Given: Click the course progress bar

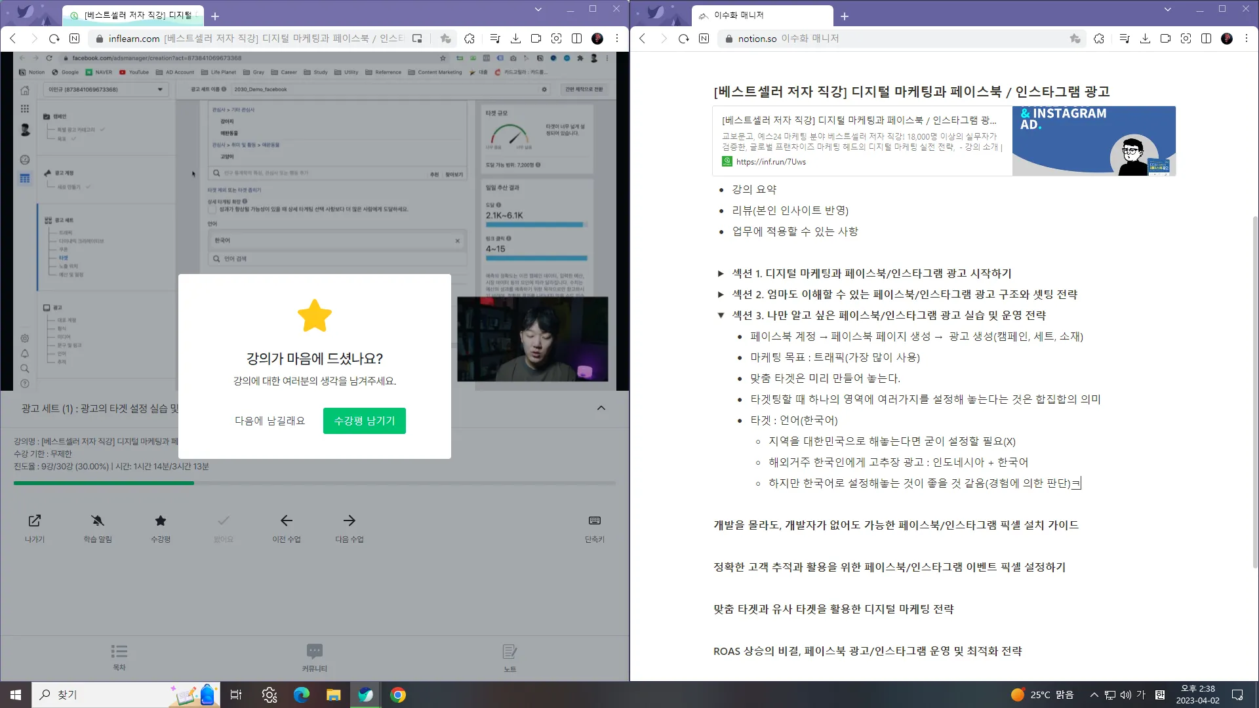Looking at the screenshot, I should tap(314, 483).
